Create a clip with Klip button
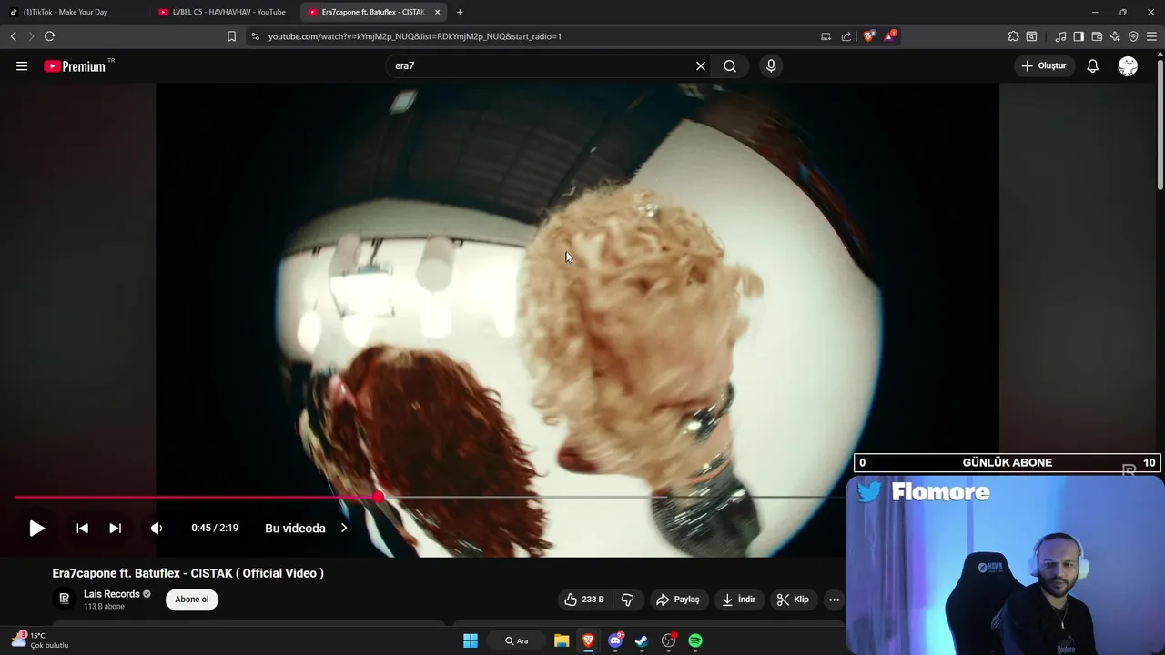The width and height of the screenshot is (1165, 655). (793, 600)
